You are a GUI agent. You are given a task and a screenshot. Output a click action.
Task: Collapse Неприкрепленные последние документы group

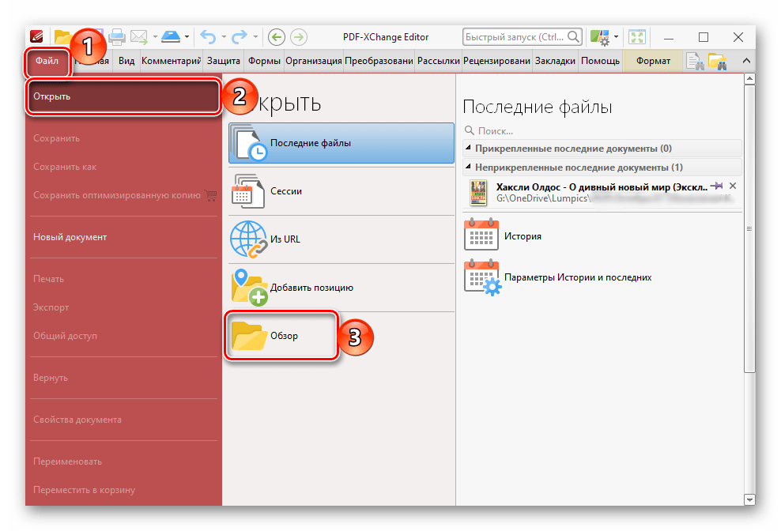tap(468, 167)
